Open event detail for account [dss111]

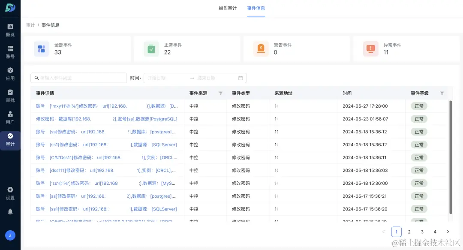pyautogui.click(x=106, y=170)
